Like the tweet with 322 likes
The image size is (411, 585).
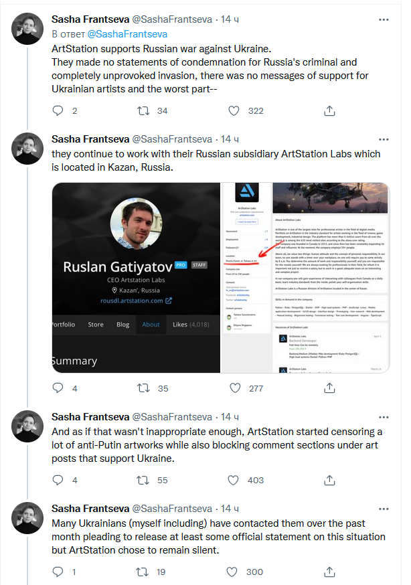coord(234,110)
